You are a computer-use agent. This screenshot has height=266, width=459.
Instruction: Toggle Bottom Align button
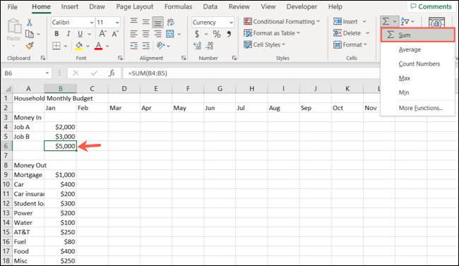[157, 23]
